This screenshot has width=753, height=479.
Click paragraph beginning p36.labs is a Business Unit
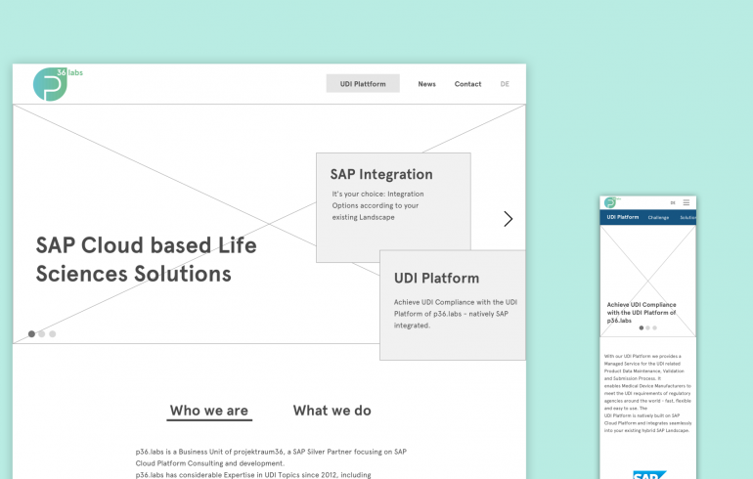coord(271,463)
